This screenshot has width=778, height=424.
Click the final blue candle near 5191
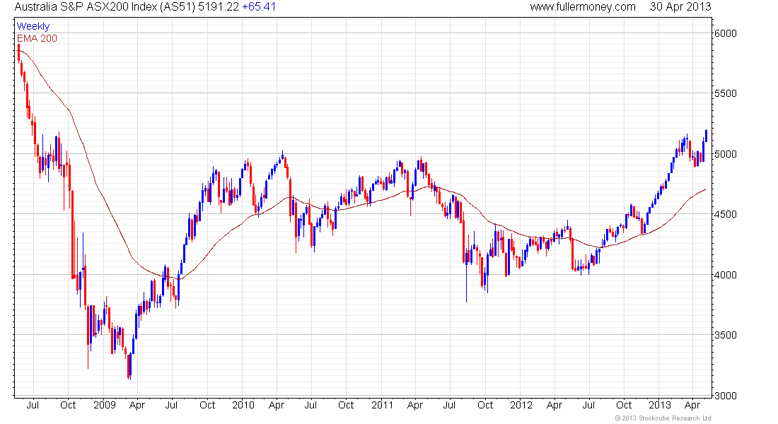[706, 136]
